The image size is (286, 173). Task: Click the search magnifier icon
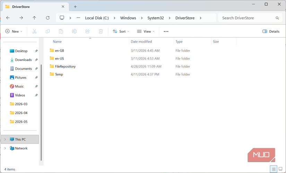pos(277,18)
